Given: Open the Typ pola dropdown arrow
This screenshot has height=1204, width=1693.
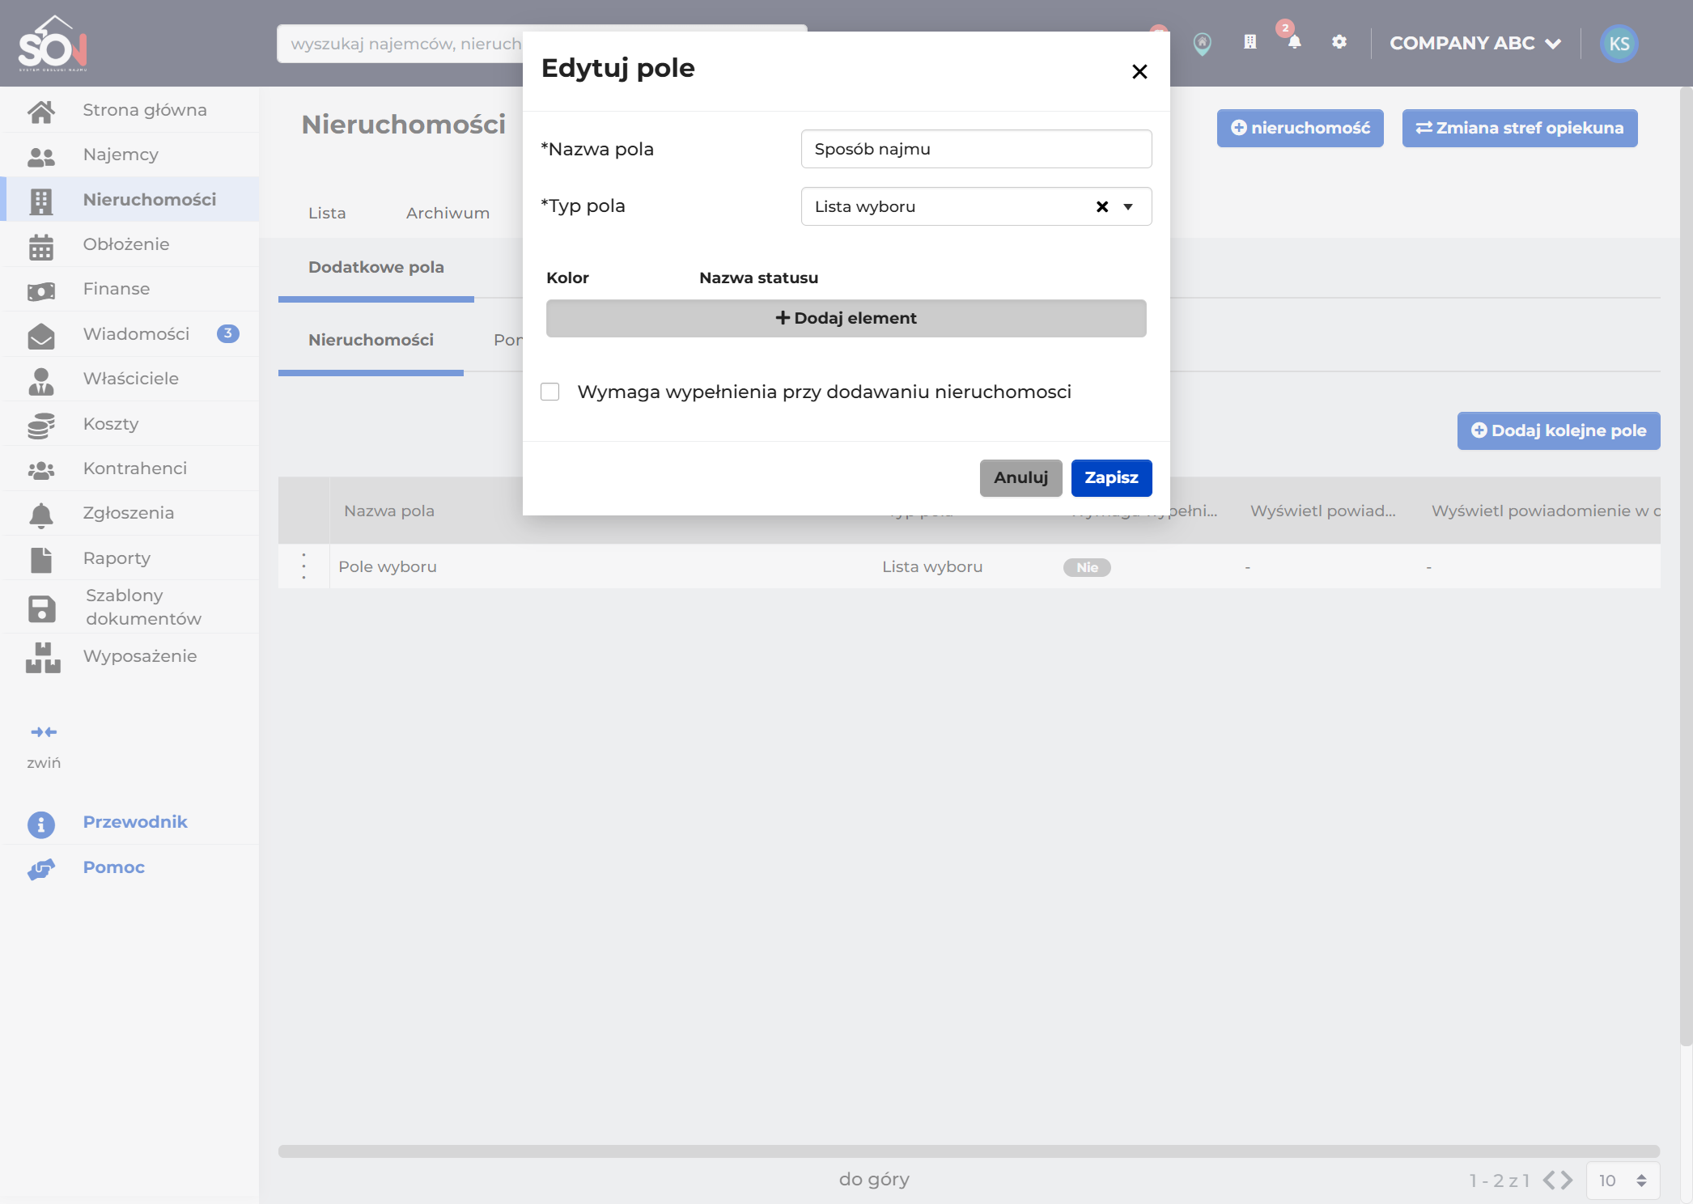Looking at the screenshot, I should [x=1128, y=207].
